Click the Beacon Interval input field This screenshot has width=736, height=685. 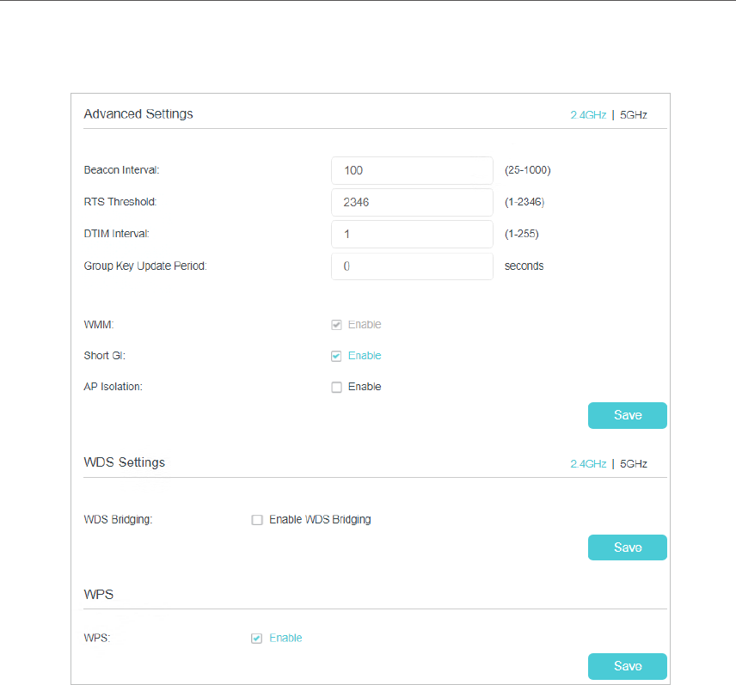click(411, 170)
